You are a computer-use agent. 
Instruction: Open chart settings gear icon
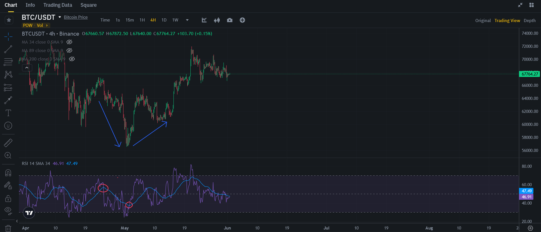click(530, 228)
